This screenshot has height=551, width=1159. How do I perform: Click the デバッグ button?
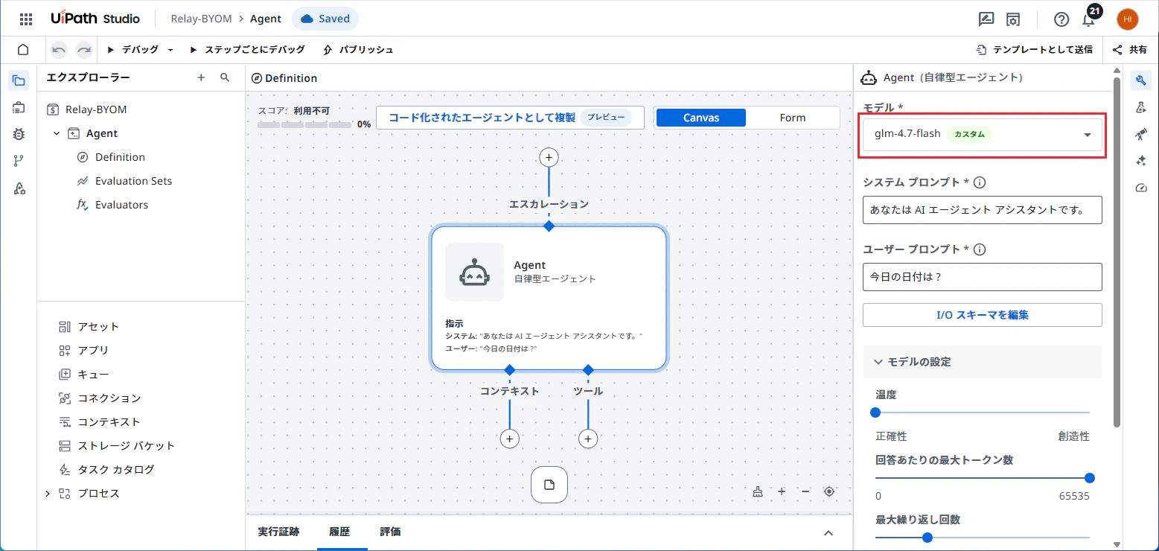132,50
